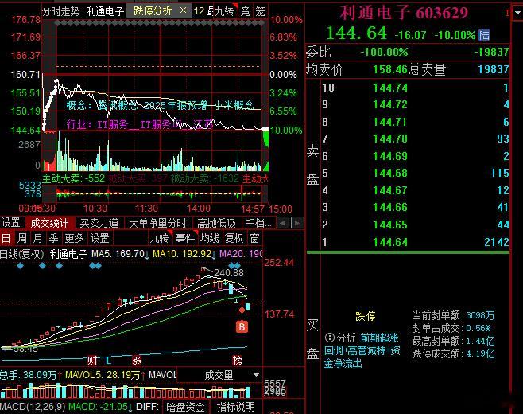The width and height of the screenshot is (523, 414).
Task: Click the 涨 event marker on K-line
Action: 137,360
